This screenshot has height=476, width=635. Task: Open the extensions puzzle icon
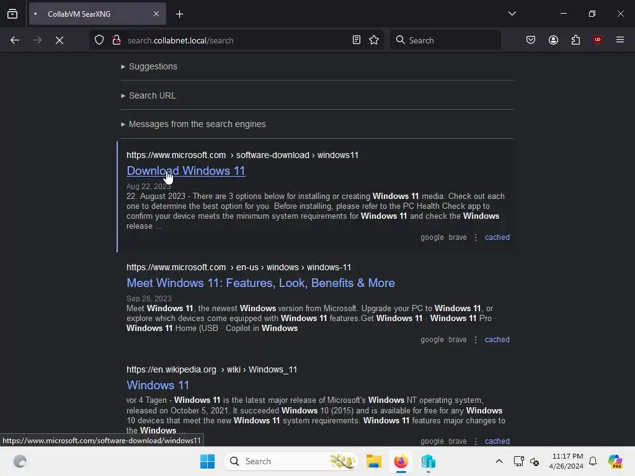point(575,40)
